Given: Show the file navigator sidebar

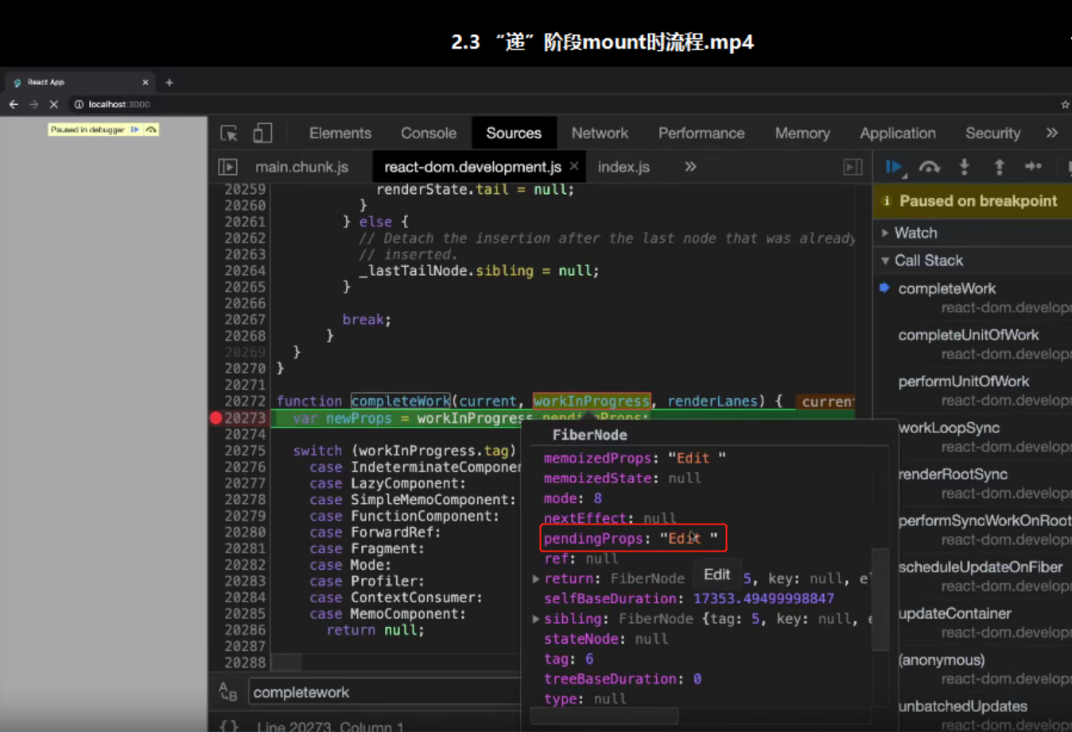Looking at the screenshot, I should point(228,167).
